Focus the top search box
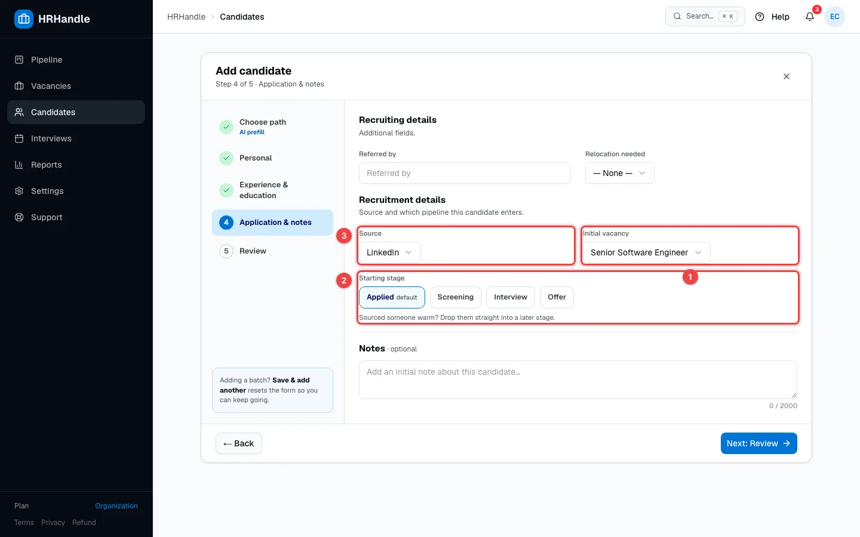Image resolution: width=860 pixels, height=537 pixels. pyautogui.click(x=705, y=16)
